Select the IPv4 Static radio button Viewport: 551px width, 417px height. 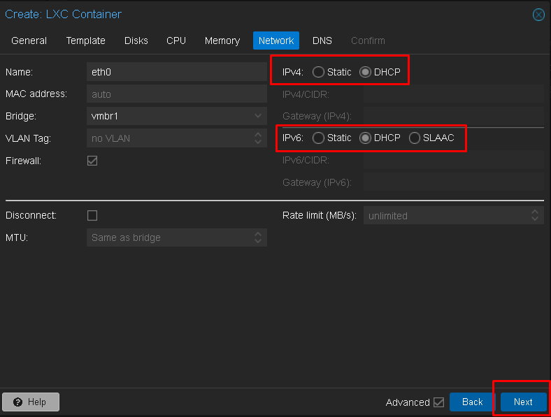318,72
